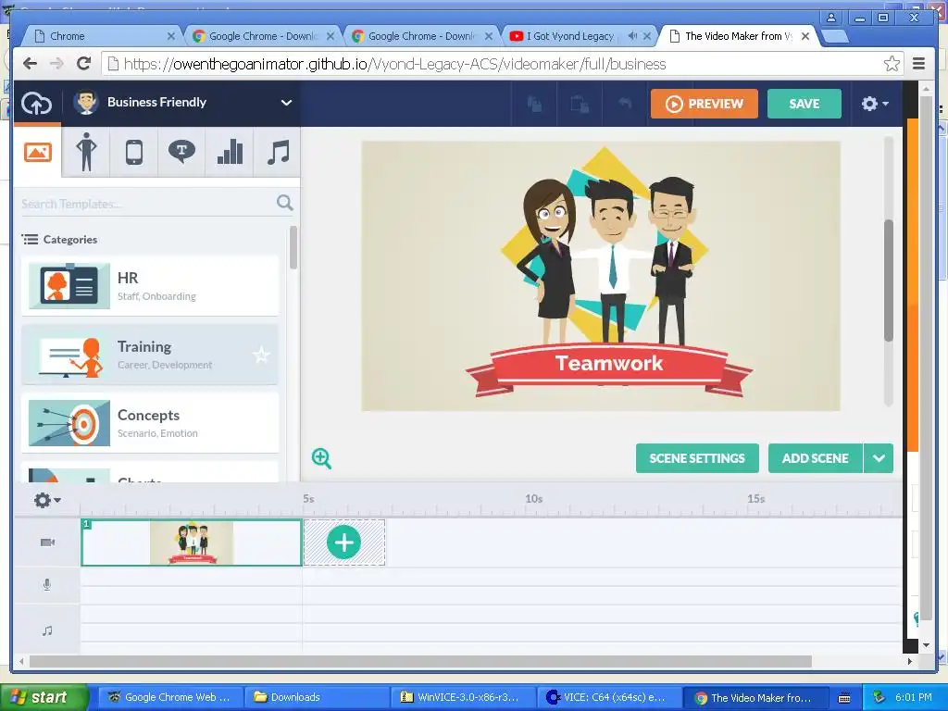Click the system tray keyboard icon
The height and width of the screenshot is (711, 948).
point(844,698)
